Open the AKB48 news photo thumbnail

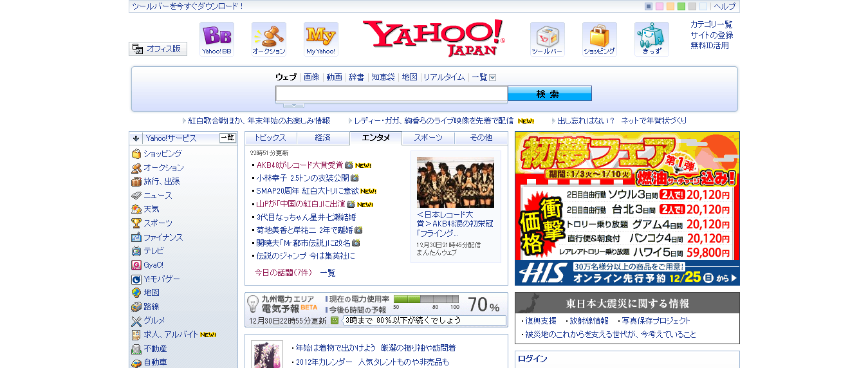456,182
